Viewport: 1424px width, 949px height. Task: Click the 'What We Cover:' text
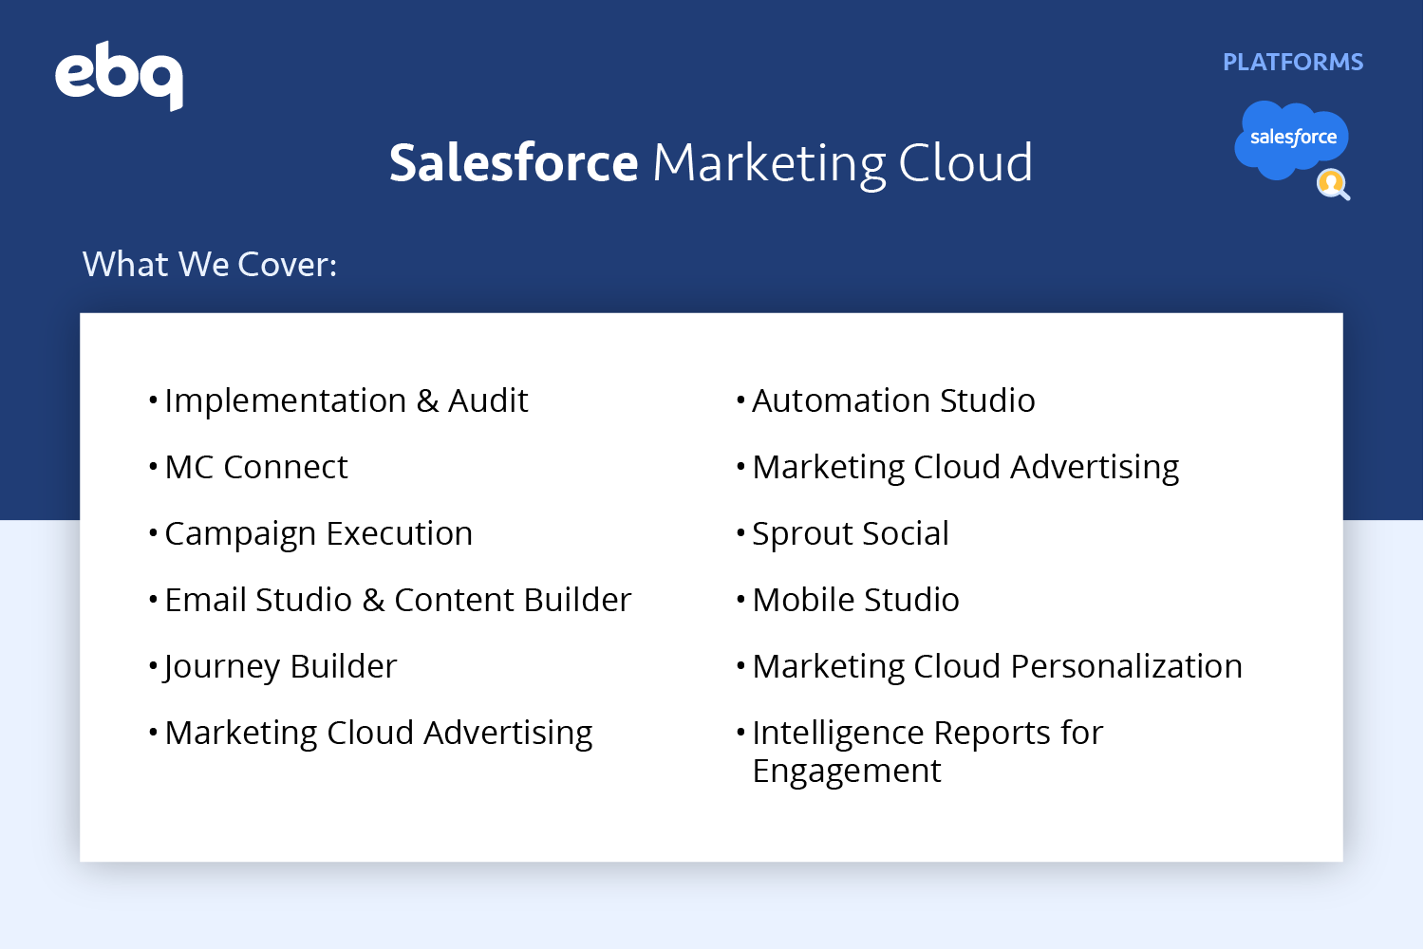click(210, 265)
